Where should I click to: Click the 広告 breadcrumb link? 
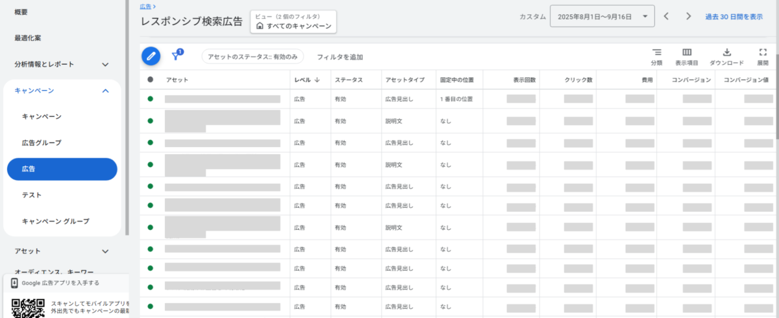click(x=145, y=6)
